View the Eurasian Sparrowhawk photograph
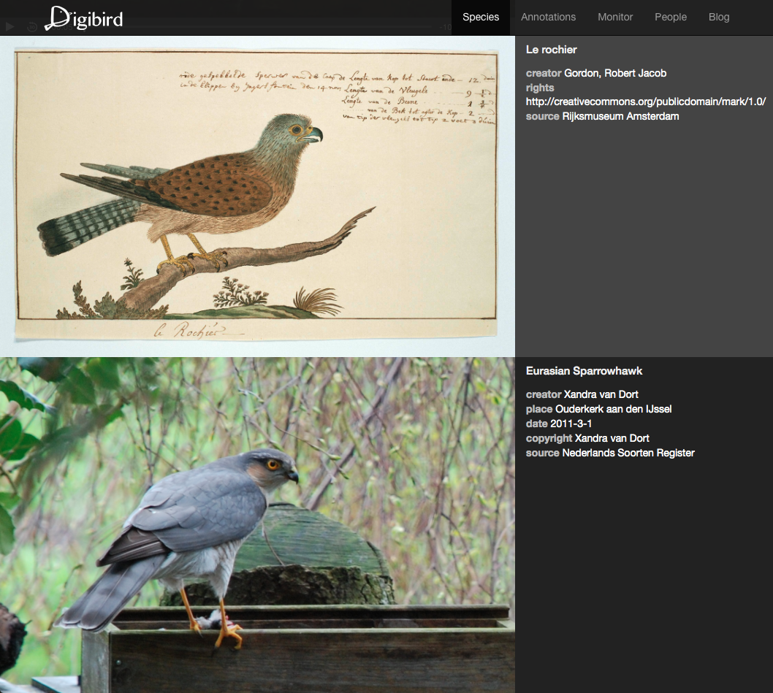773x693 pixels. pos(257,525)
